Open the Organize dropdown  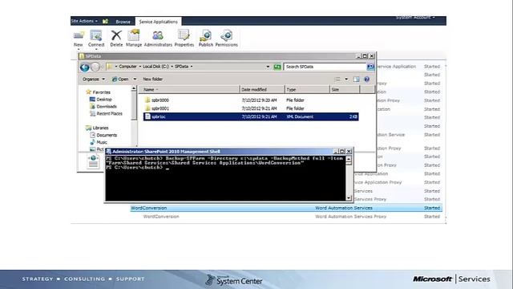94,79
